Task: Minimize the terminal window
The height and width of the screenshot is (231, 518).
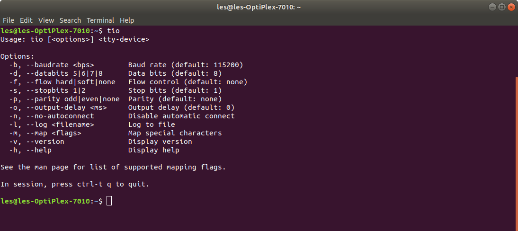Action: (x=492, y=7)
